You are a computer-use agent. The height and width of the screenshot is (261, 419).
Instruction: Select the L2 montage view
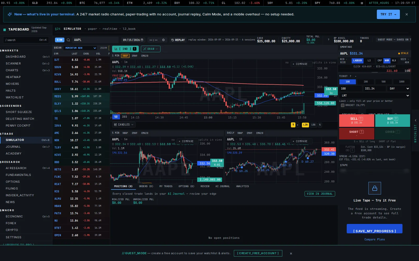369,61
